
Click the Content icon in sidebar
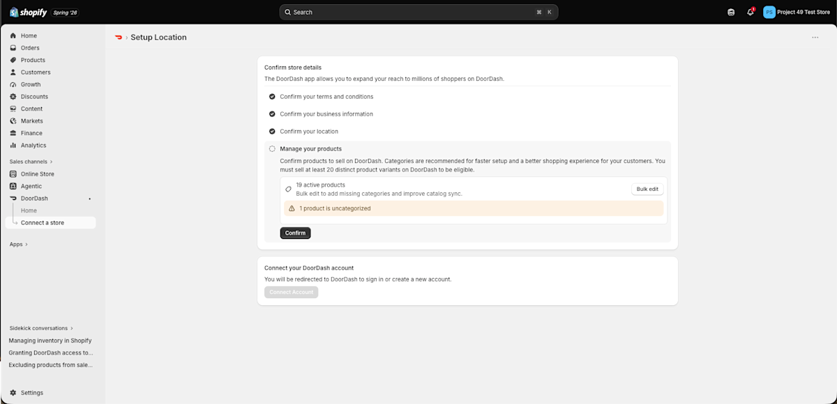click(x=13, y=109)
